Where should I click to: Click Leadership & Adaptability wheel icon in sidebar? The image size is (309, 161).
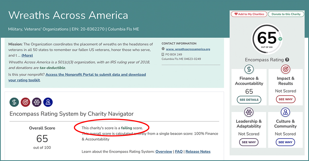point(249,112)
